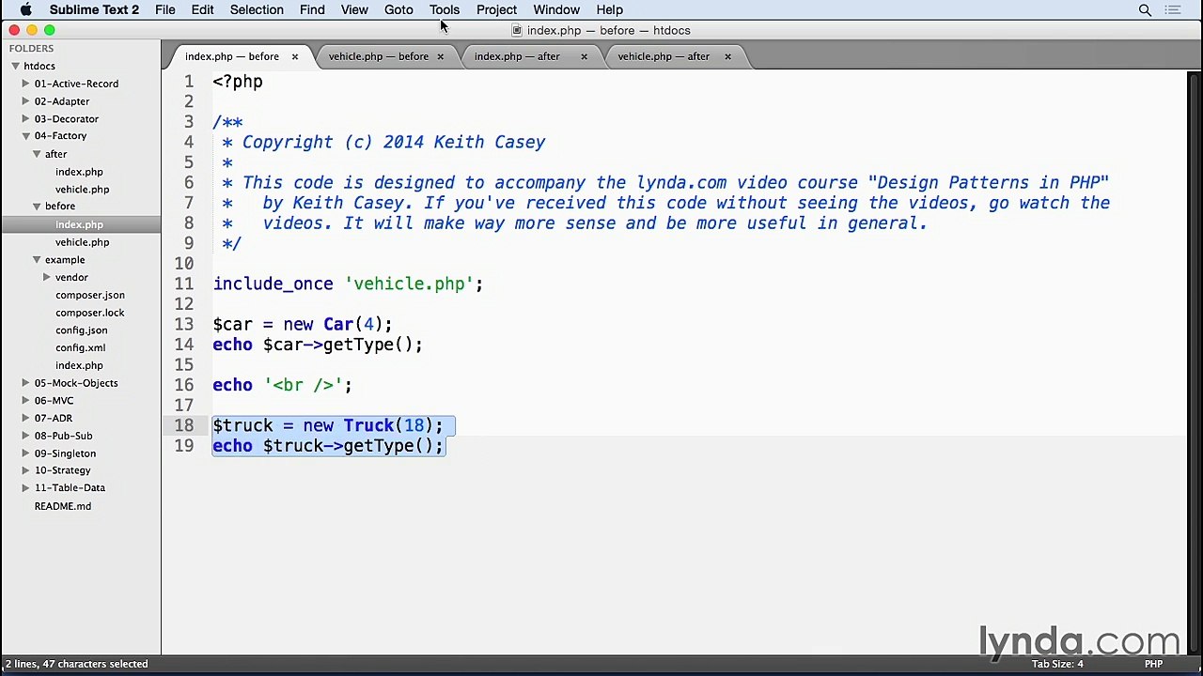Expand the 07-ADR folder
The height and width of the screenshot is (676, 1203).
click(x=26, y=418)
